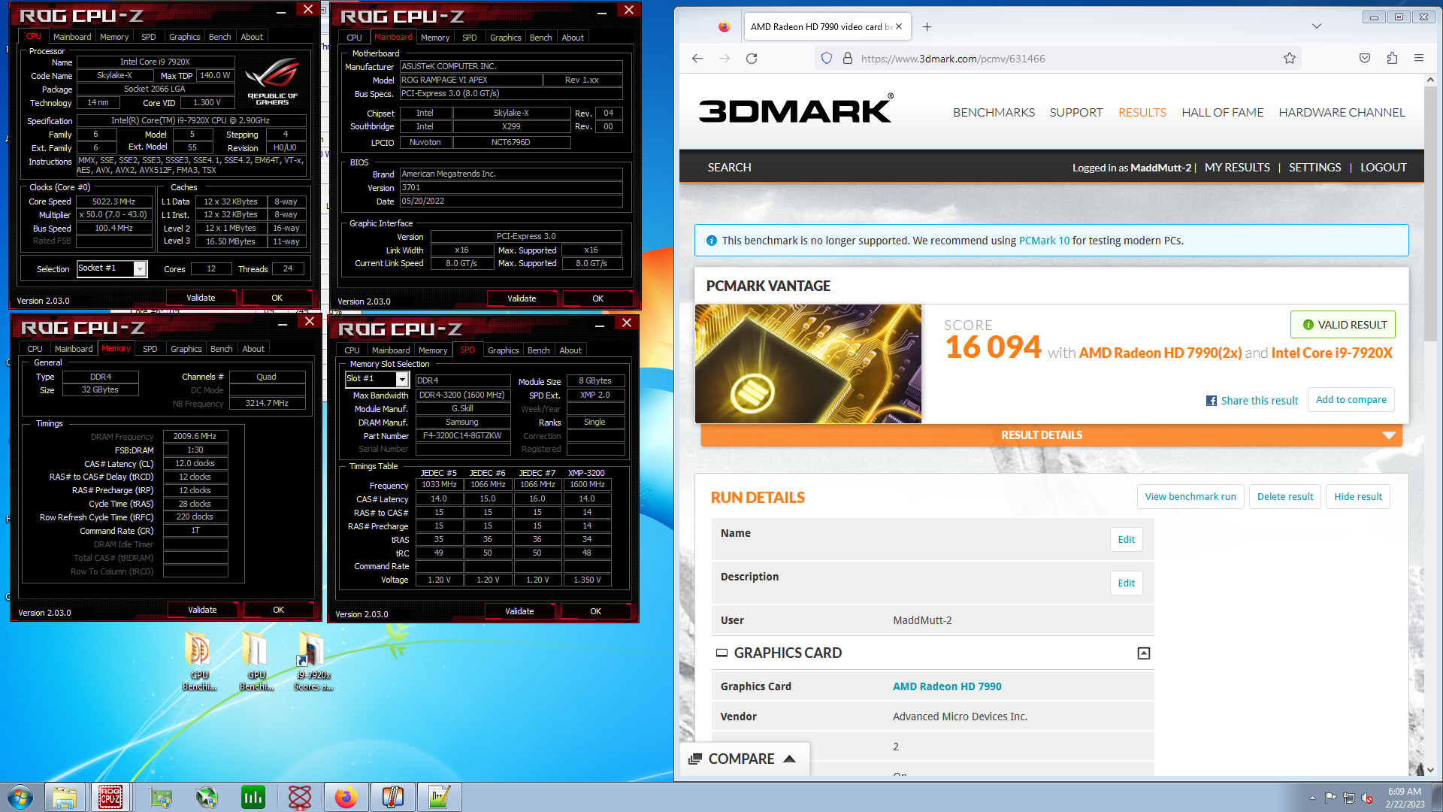Viewport: 1443px width, 812px height.
Task: Open the green bar-chart taskbar app
Action: pyautogui.click(x=253, y=797)
